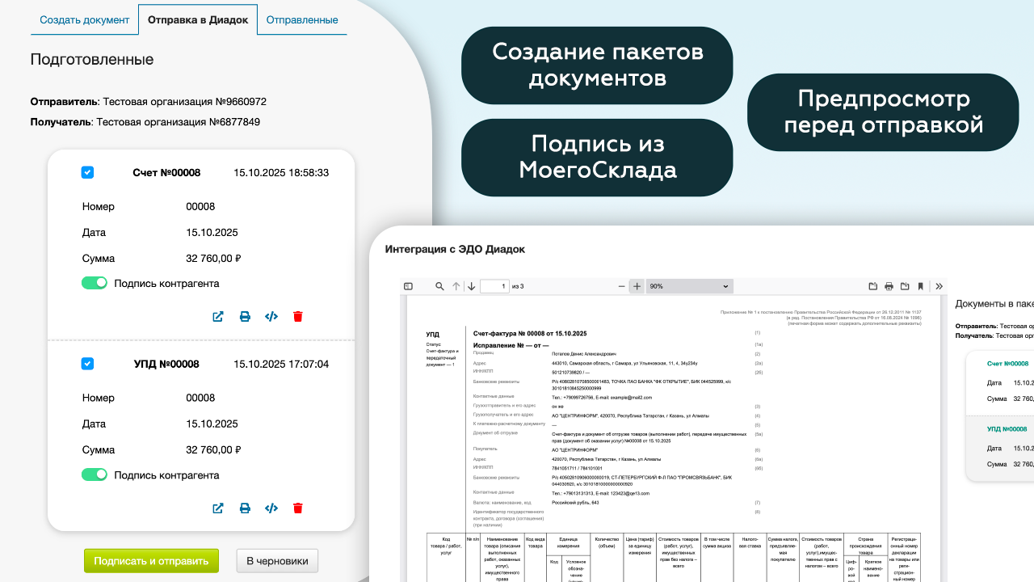The image size is (1034, 582).
Task: Print the PDF from viewer toolbar
Action: coord(889,286)
